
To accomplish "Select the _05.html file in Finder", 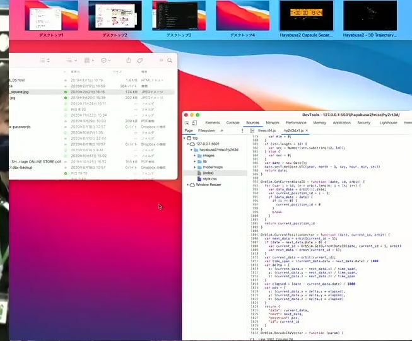I will click(17, 80).
